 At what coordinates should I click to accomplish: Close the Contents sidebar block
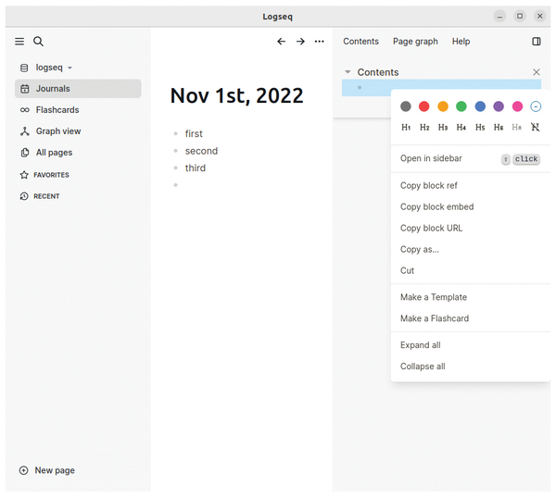(537, 72)
